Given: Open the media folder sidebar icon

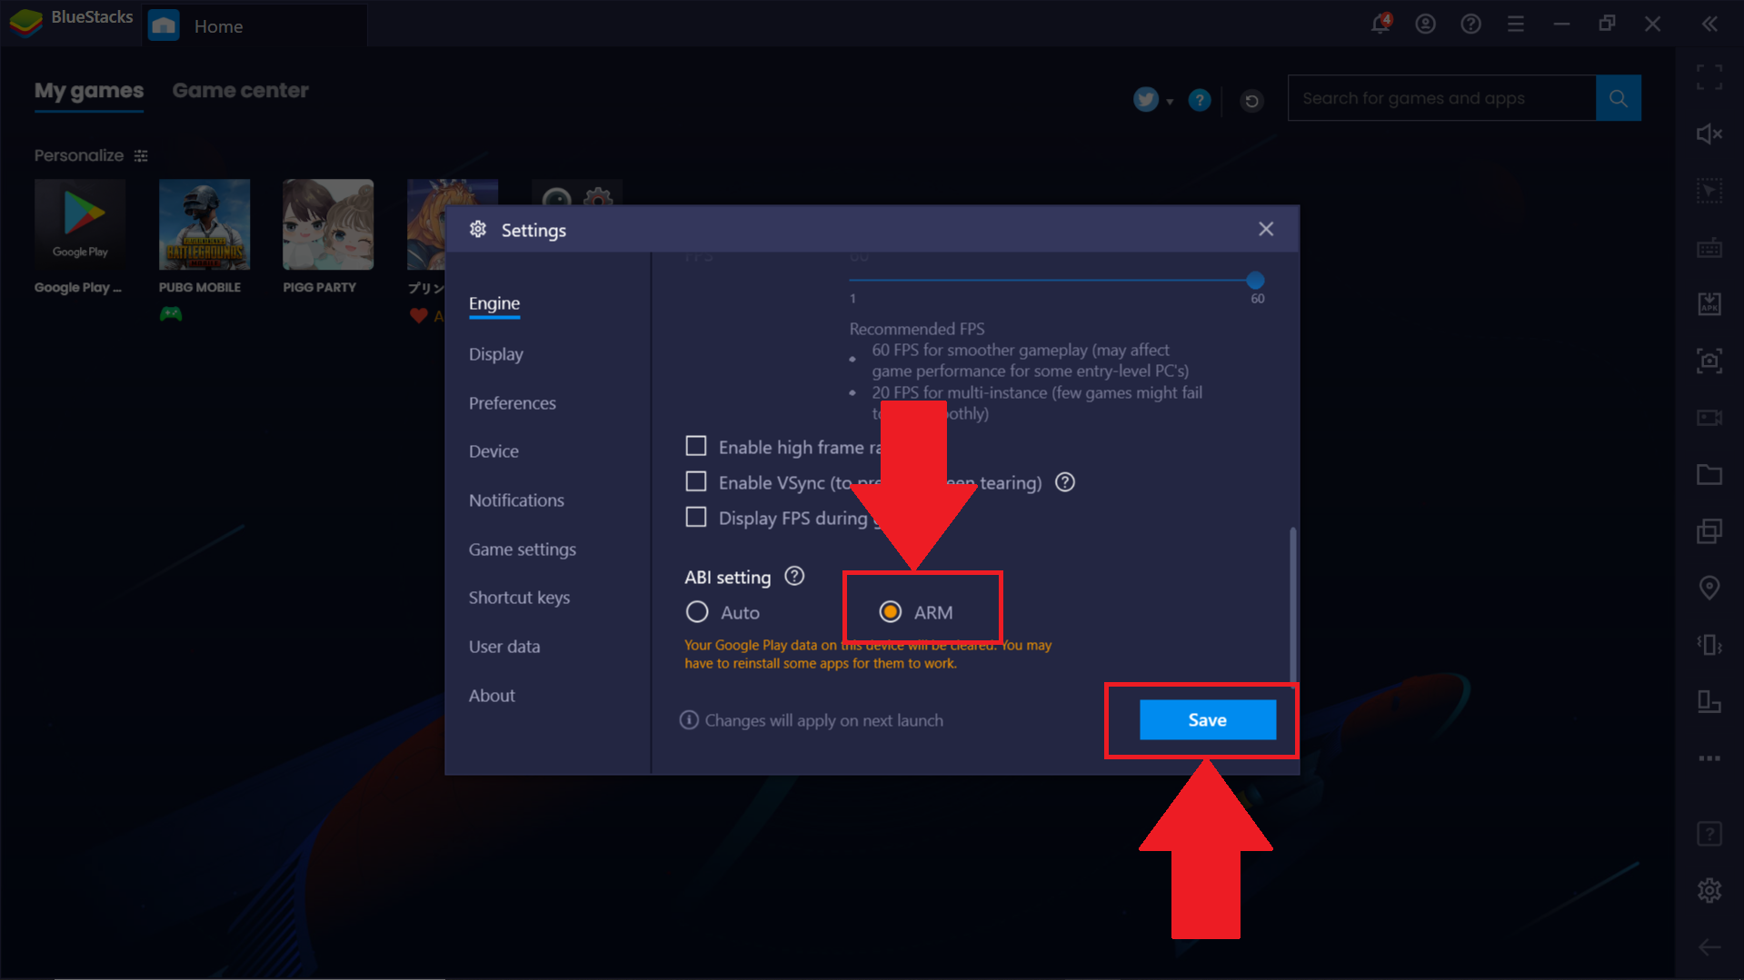Looking at the screenshot, I should (1709, 474).
